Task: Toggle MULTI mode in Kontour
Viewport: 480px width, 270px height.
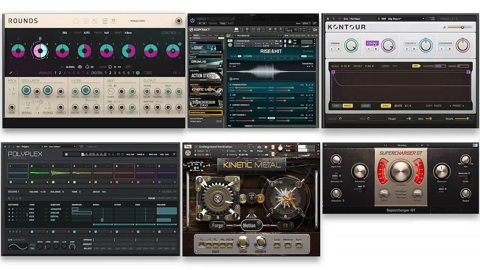Action: pos(348,106)
